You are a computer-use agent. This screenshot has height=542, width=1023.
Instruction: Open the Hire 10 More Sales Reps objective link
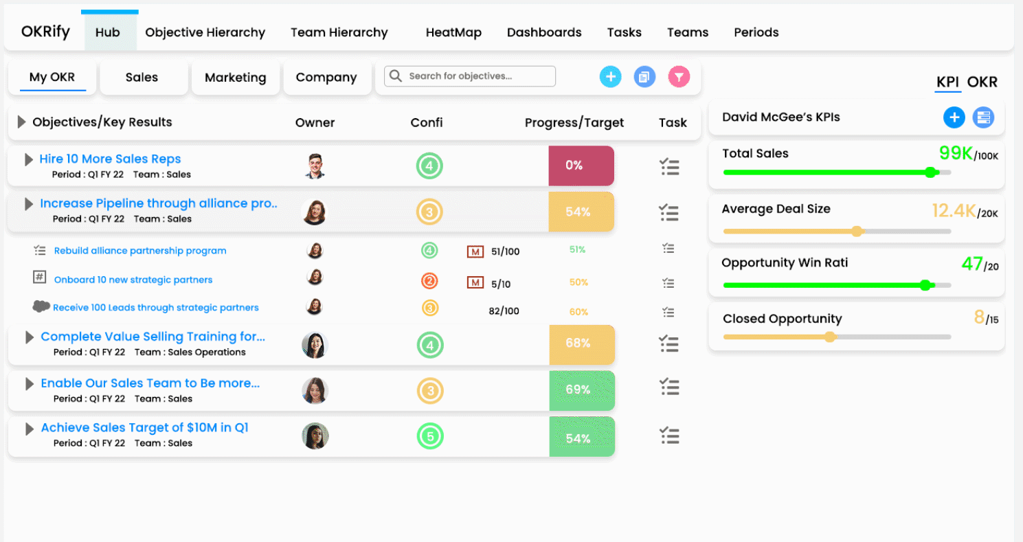tap(110, 159)
